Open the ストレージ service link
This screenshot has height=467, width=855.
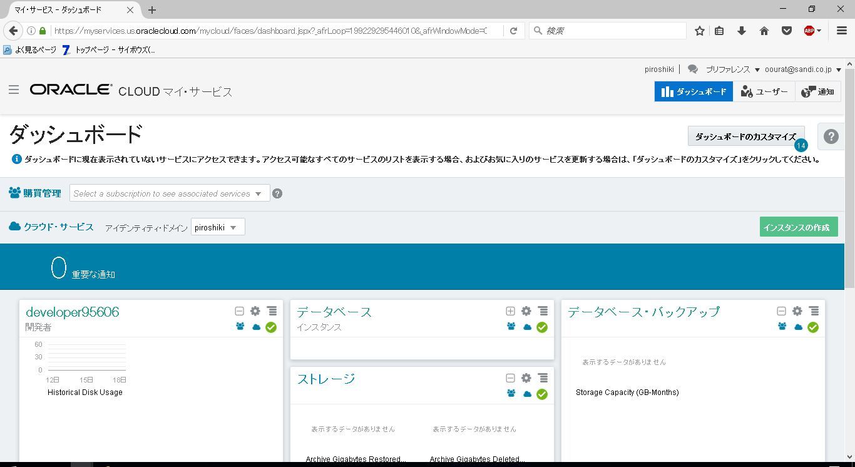pos(326,379)
